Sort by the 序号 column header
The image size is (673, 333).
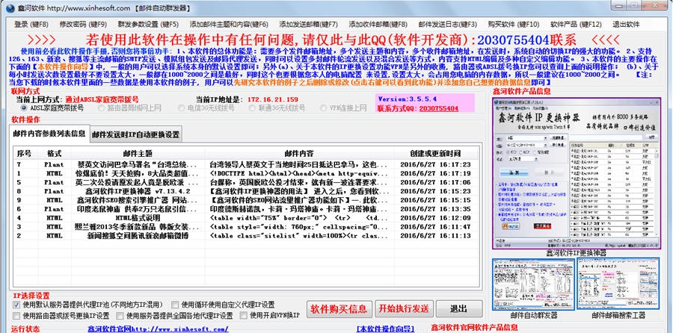[24, 153]
